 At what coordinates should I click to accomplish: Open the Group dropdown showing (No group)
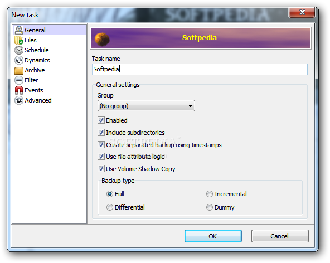click(146, 106)
